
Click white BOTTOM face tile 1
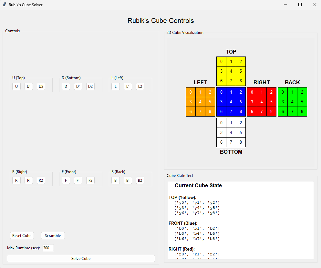pyautogui.click(x=231, y=123)
